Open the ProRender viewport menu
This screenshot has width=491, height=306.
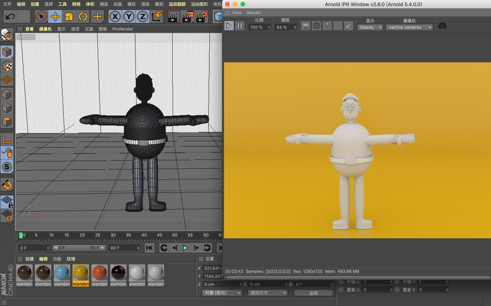(x=123, y=29)
